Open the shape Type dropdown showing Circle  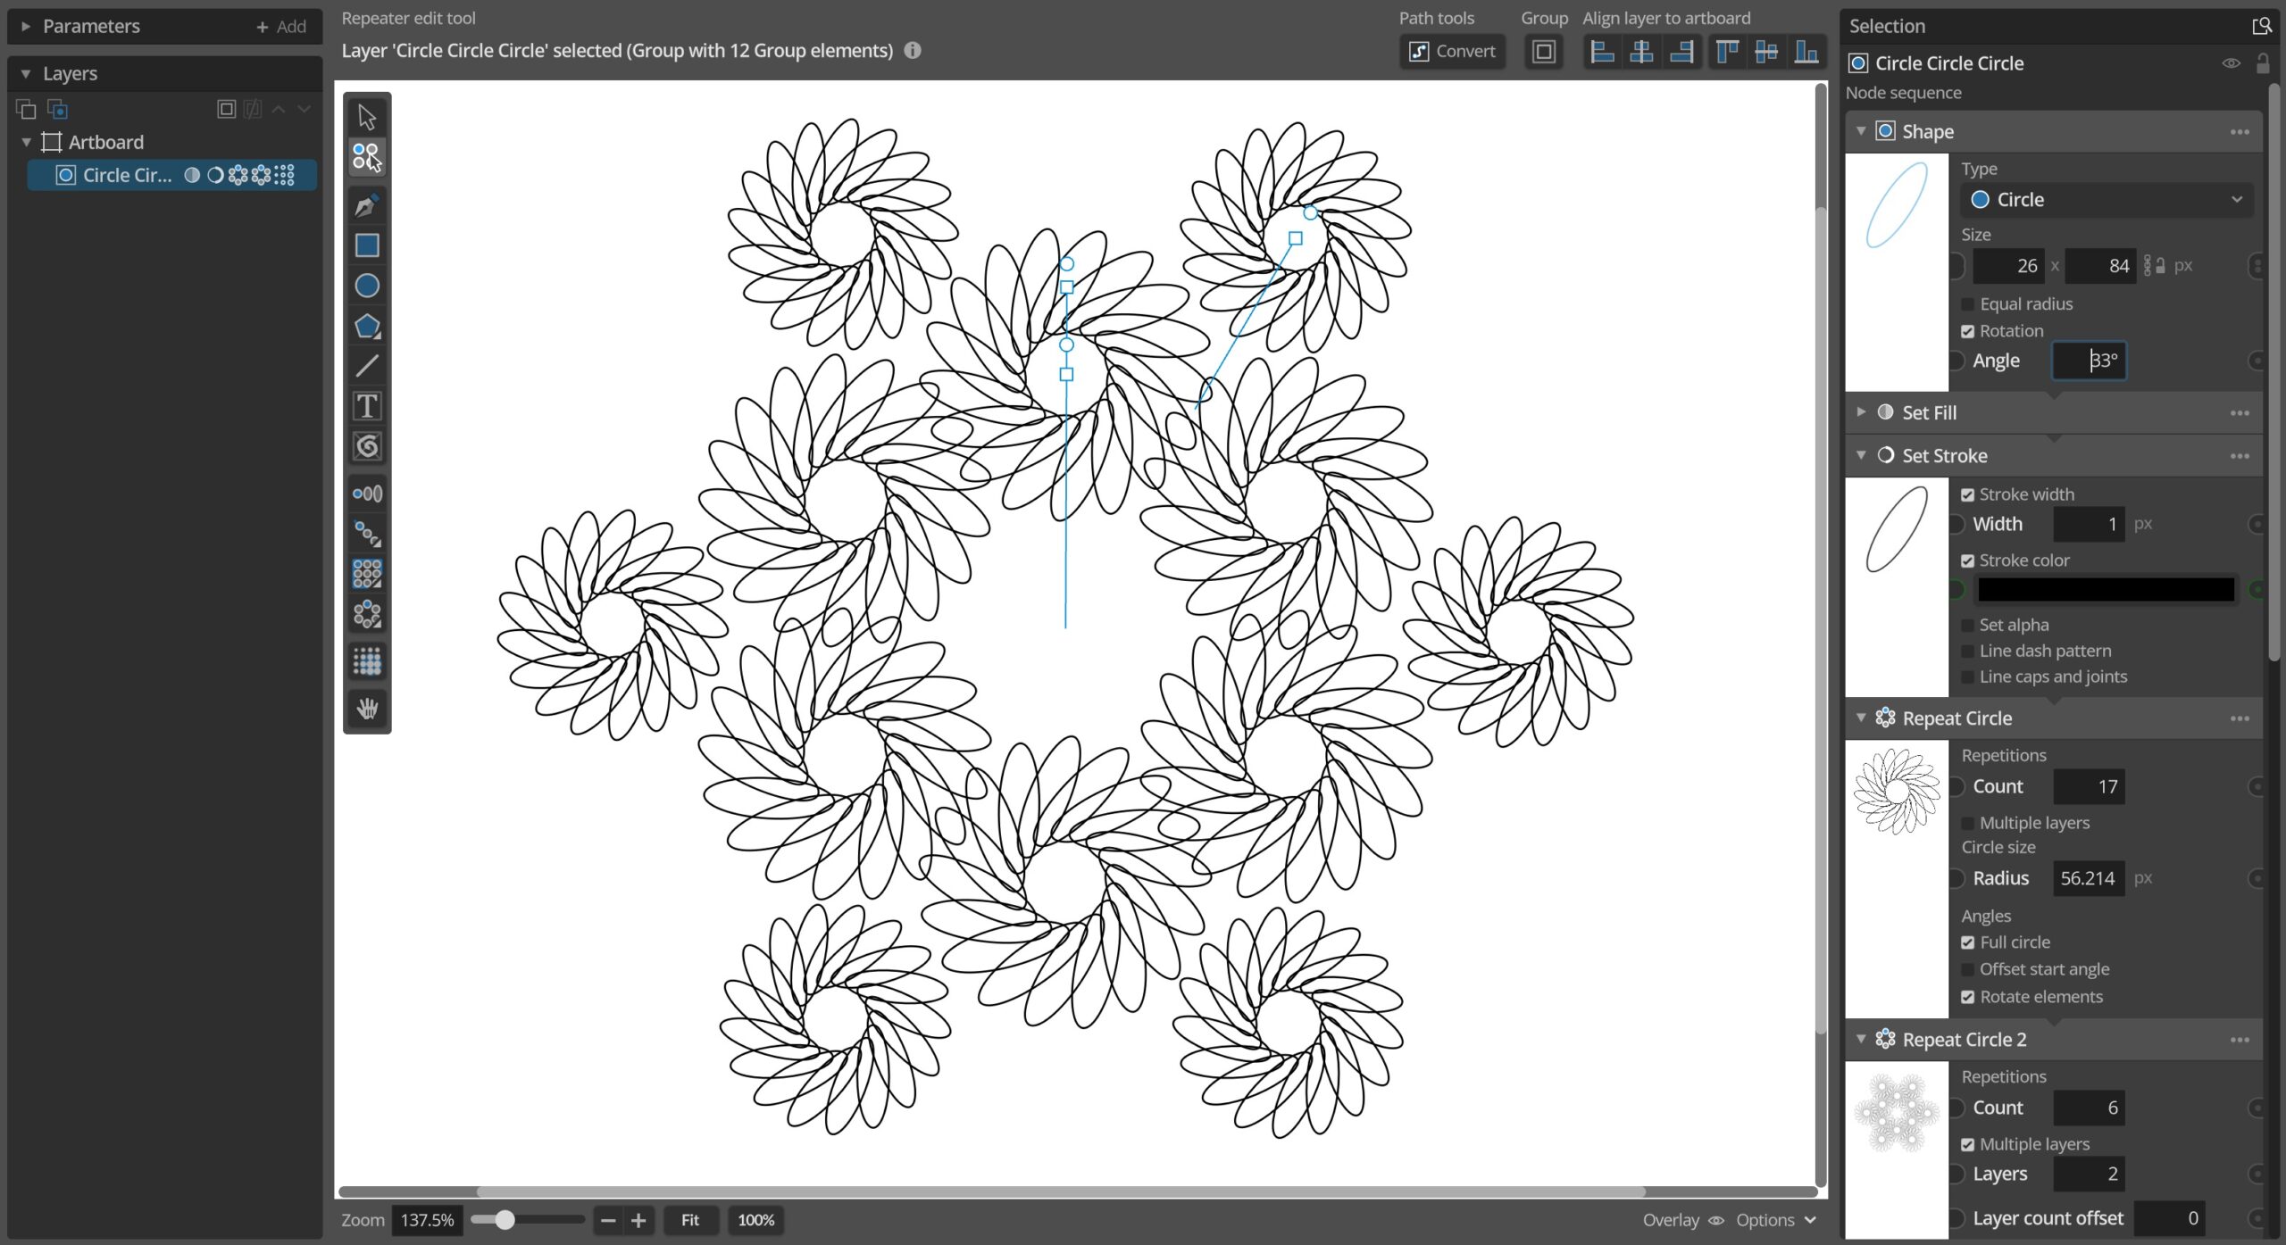2106,200
